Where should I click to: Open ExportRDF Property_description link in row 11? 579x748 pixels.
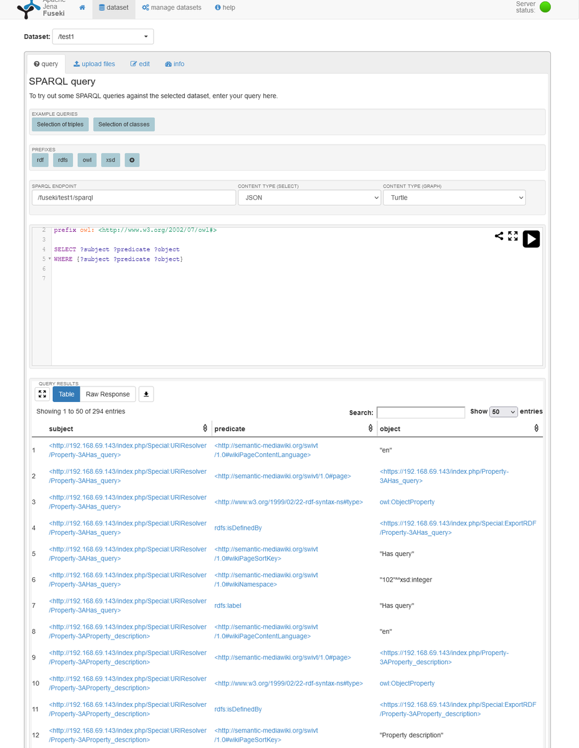(458, 709)
